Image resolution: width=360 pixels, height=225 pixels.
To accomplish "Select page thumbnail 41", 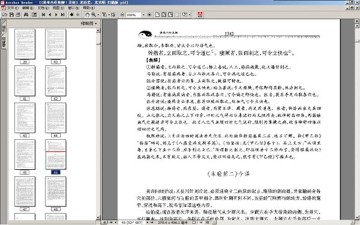I will (x=25, y=81).
